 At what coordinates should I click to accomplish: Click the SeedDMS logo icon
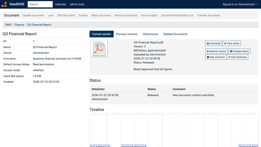[4, 4]
